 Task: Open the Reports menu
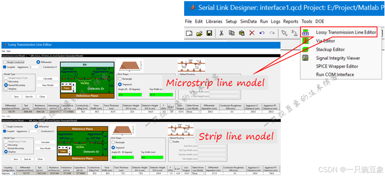coord(291,21)
